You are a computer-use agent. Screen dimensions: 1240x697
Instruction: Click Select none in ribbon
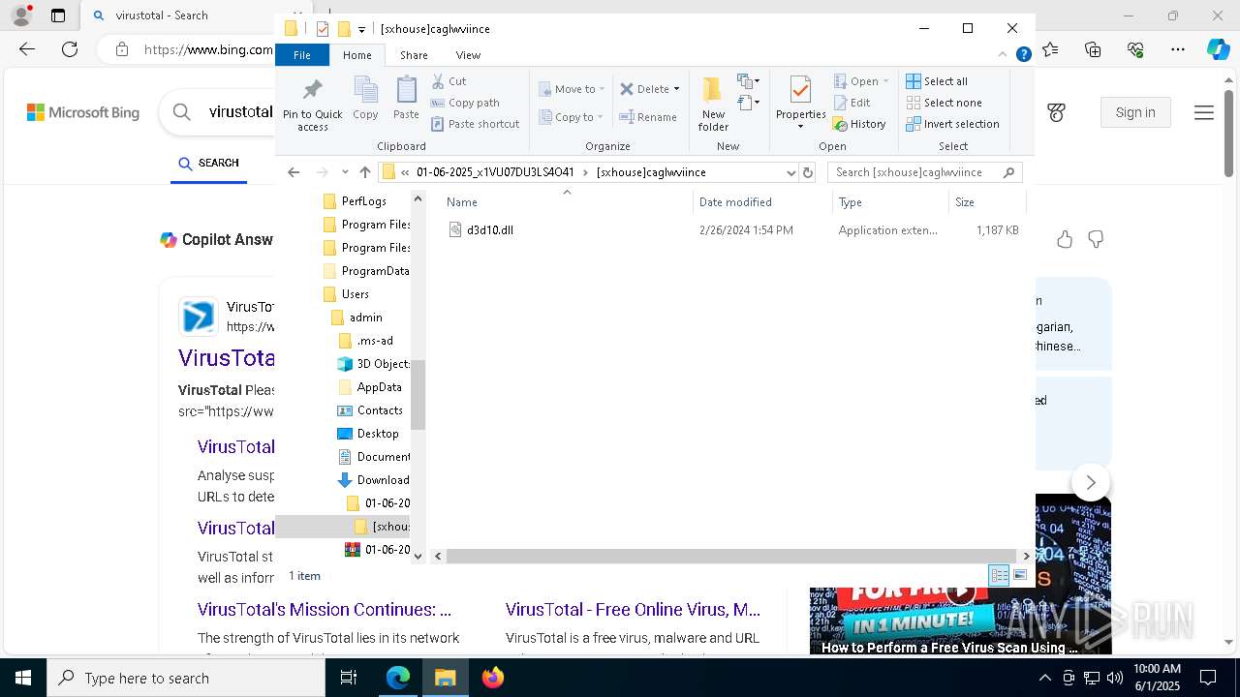click(x=944, y=103)
